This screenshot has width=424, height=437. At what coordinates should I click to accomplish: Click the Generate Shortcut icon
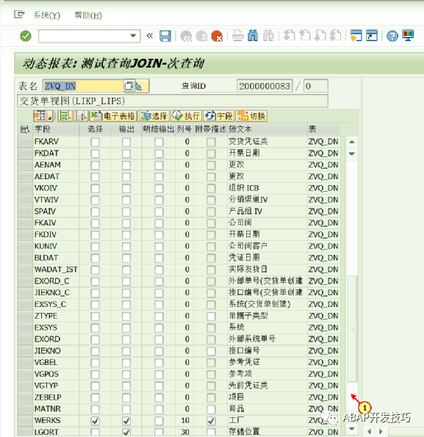point(372,36)
